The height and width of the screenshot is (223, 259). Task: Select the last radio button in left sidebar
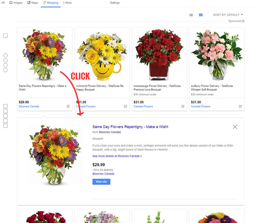click(x=6, y=70)
